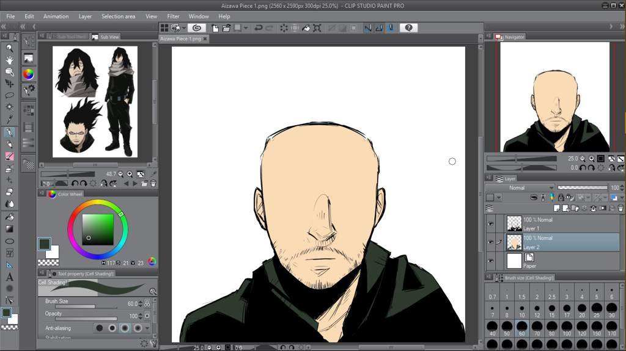Hide the Paper layer eye
Image resolution: width=626 pixels, height=351 pixels.
490,261
